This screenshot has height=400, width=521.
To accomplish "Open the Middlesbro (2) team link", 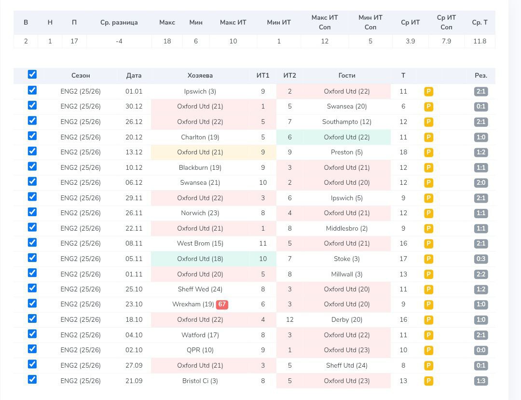I will tap(346, 228).
